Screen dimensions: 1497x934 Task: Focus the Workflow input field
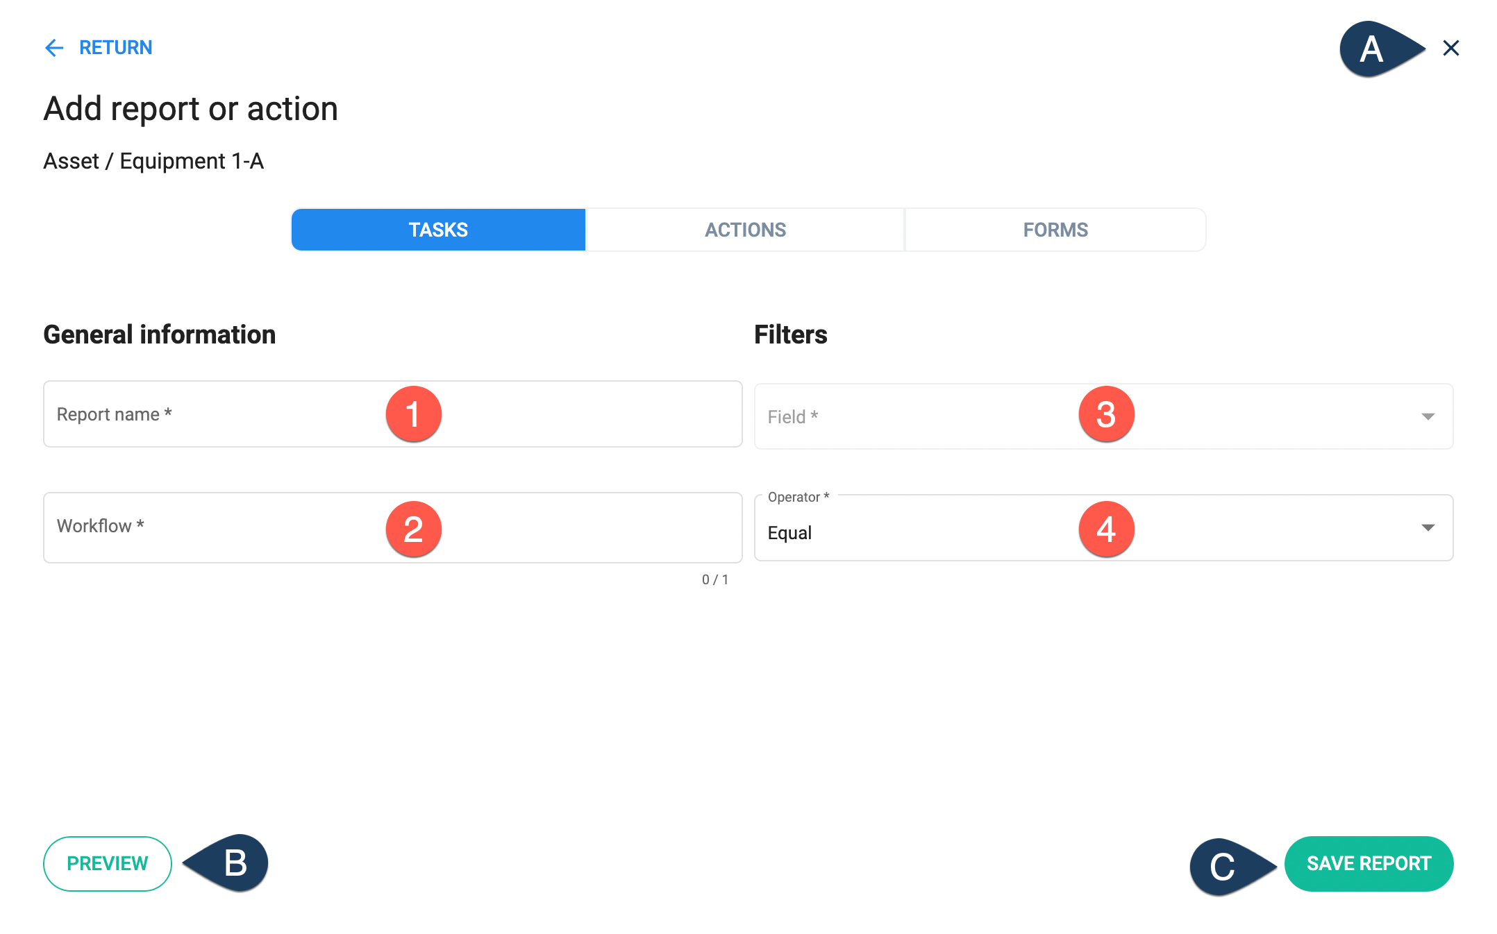tap(393, 527)
